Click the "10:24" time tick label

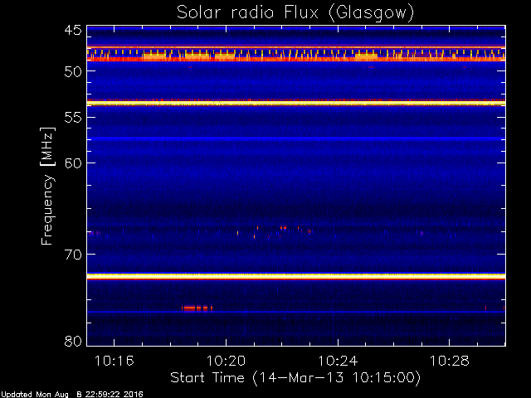(338, 361)
